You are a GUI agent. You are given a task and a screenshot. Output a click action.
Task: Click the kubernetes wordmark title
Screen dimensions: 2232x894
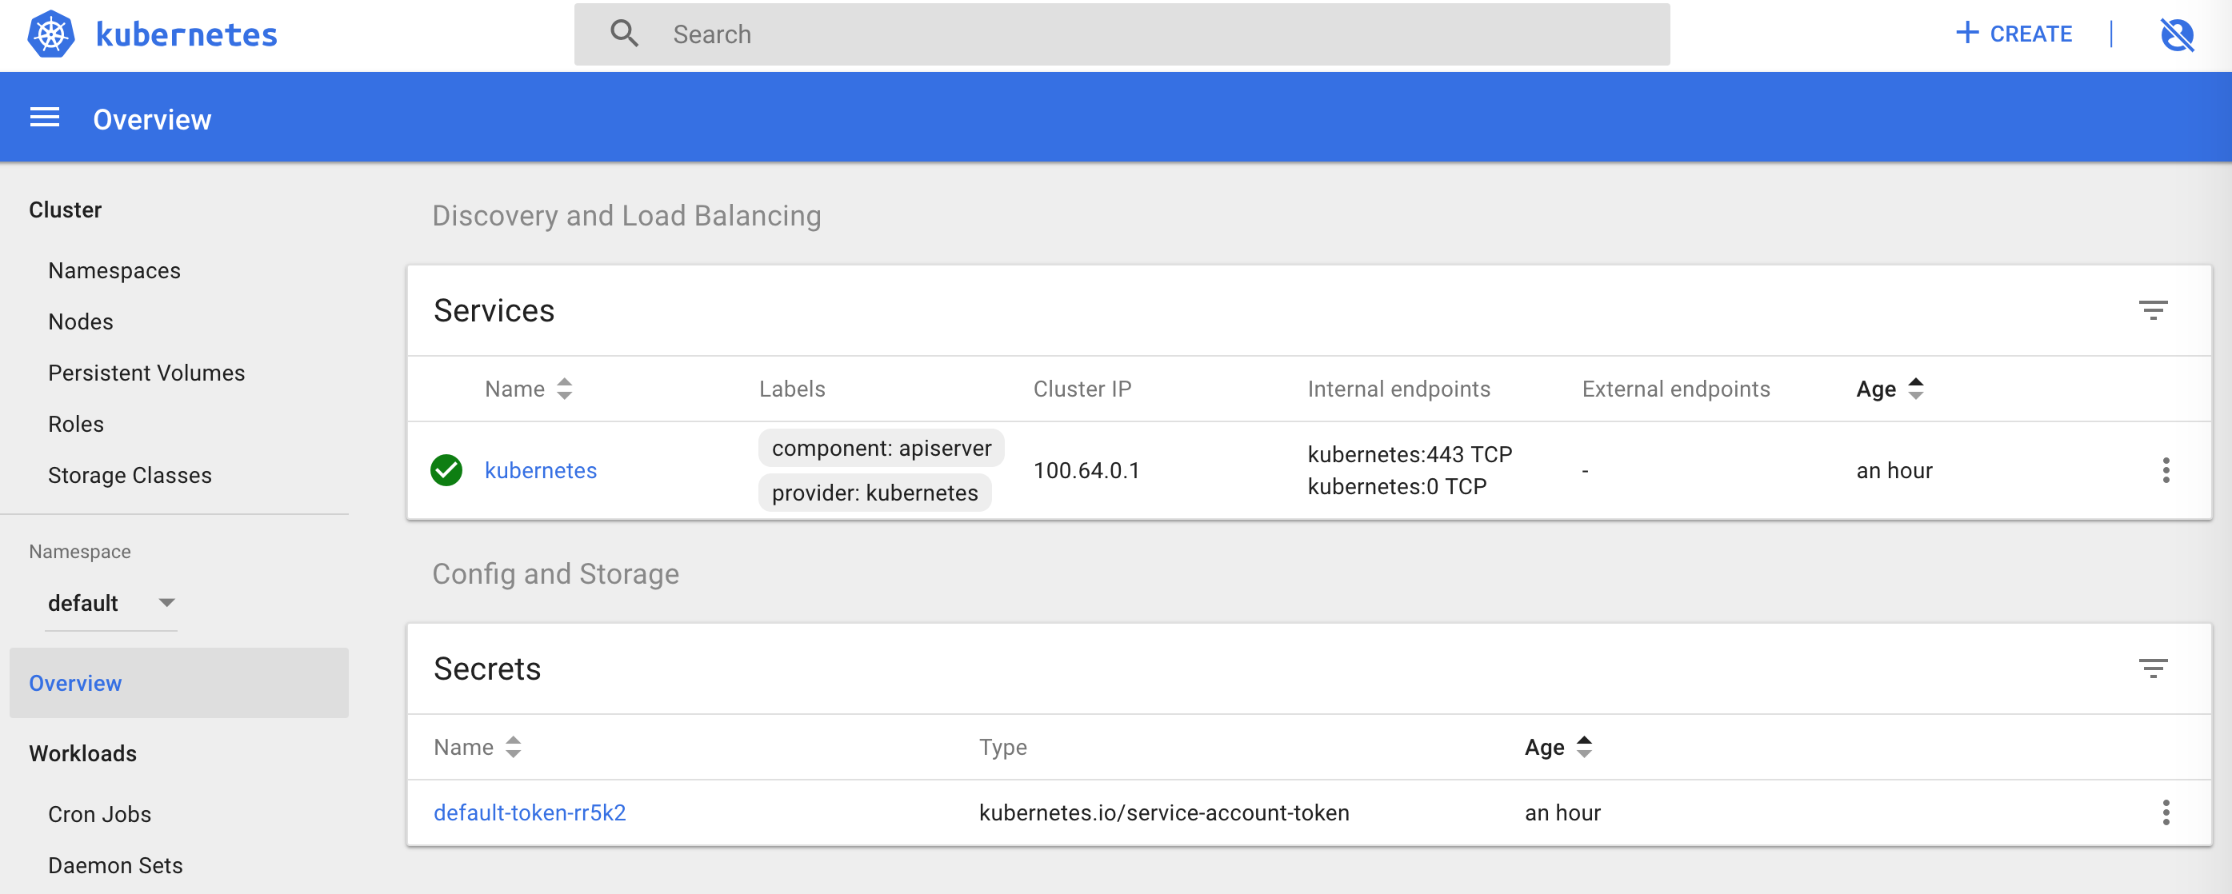click(x=186, y=34)
